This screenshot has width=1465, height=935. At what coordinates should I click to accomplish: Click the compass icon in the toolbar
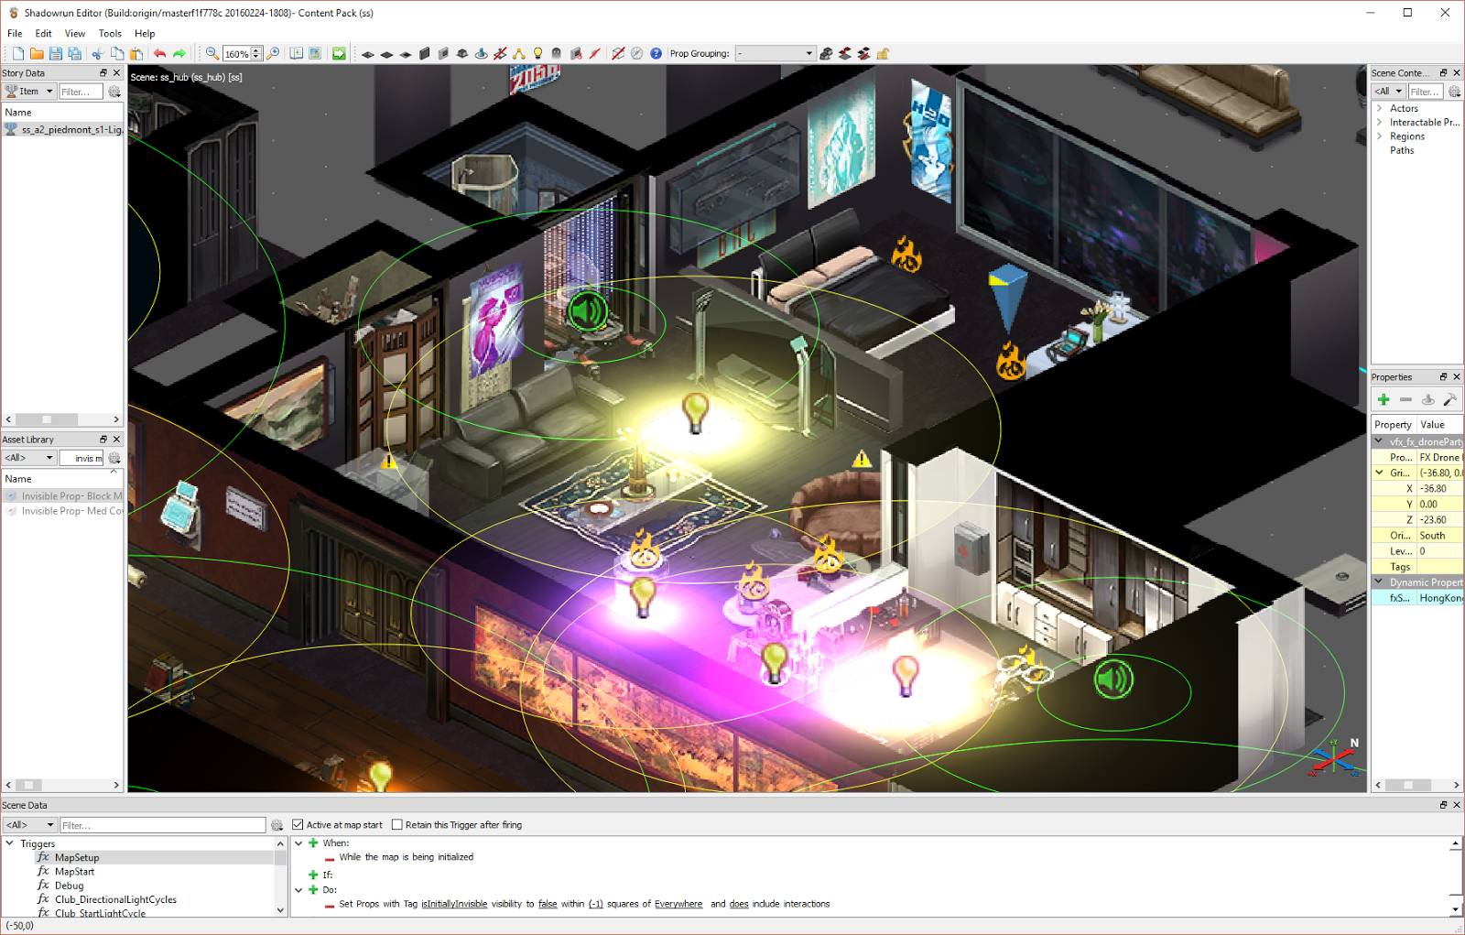(x=637, y=54)
